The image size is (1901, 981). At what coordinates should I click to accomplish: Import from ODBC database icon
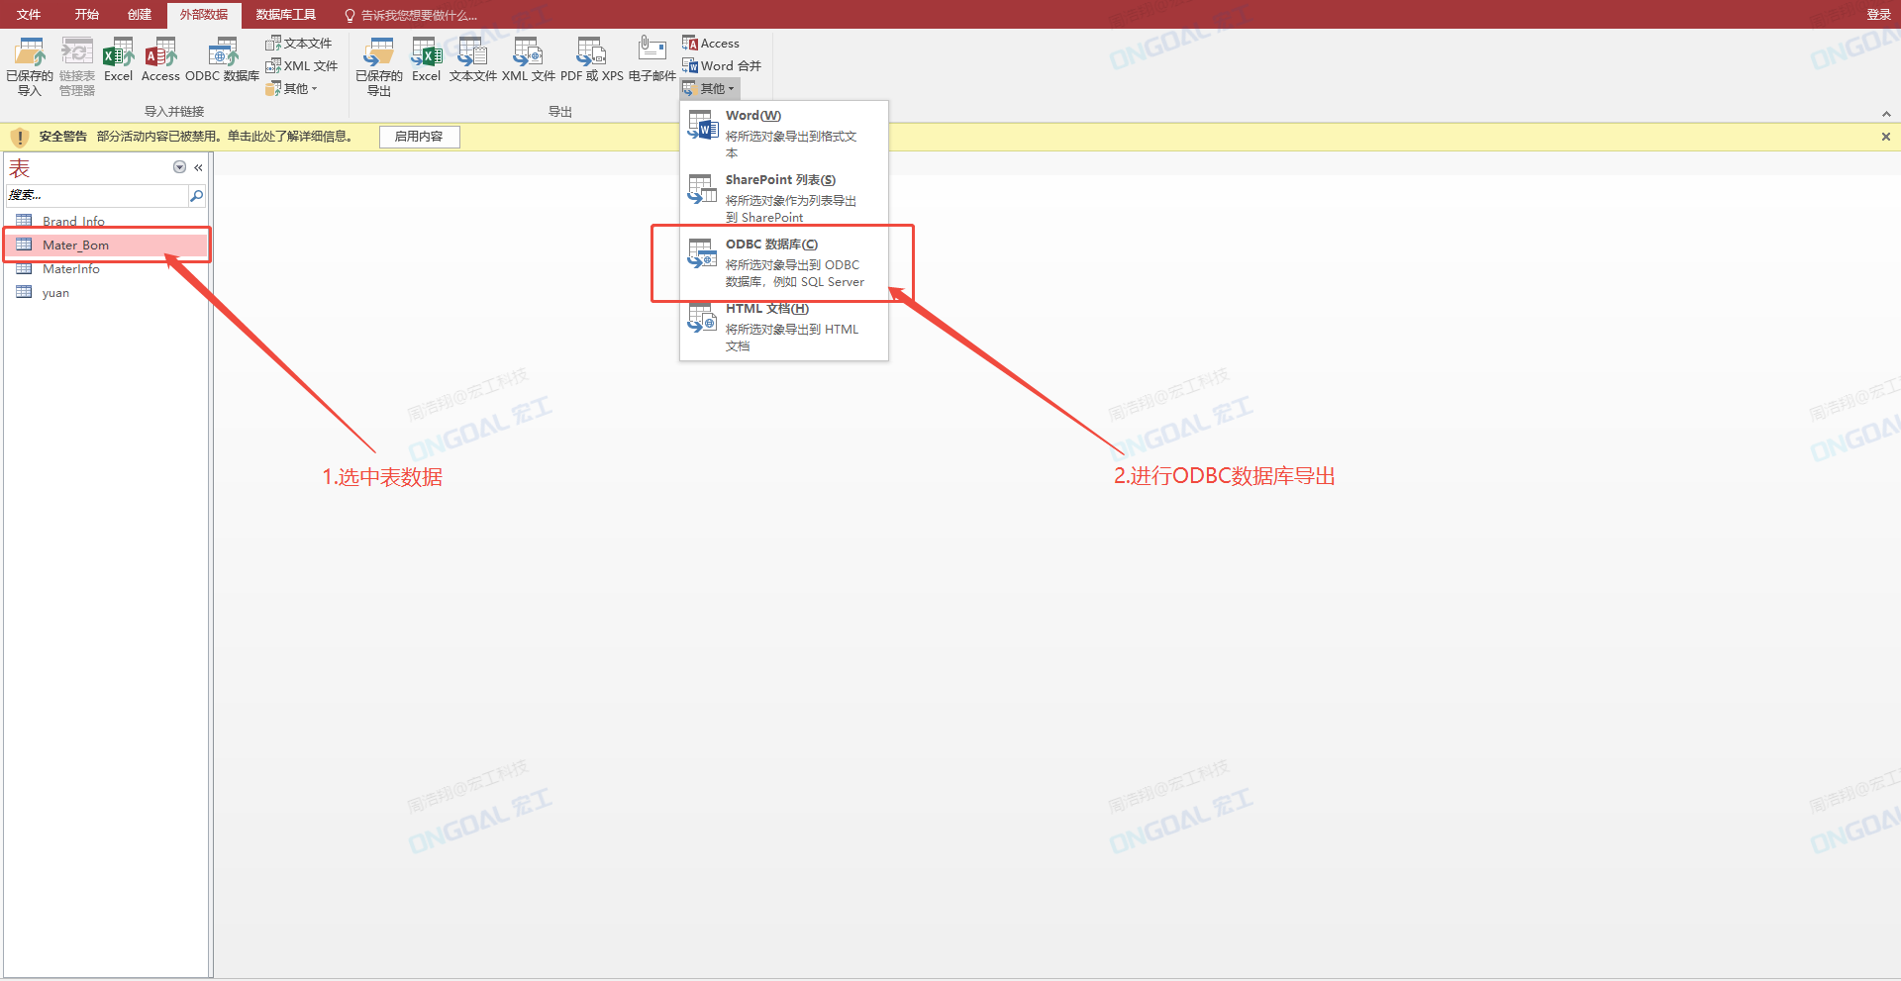223,60
